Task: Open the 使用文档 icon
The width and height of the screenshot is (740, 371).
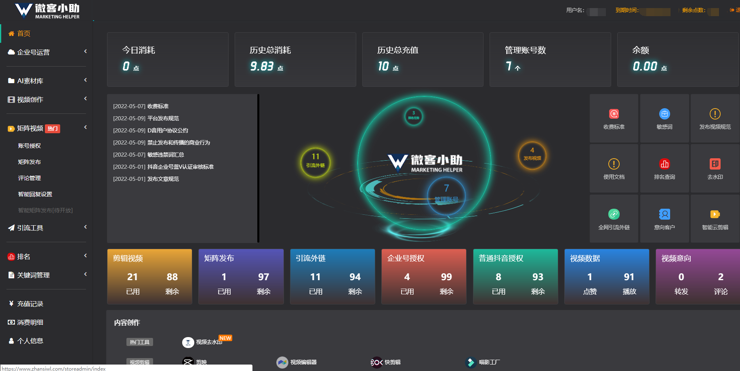Action: click(614, 164)
